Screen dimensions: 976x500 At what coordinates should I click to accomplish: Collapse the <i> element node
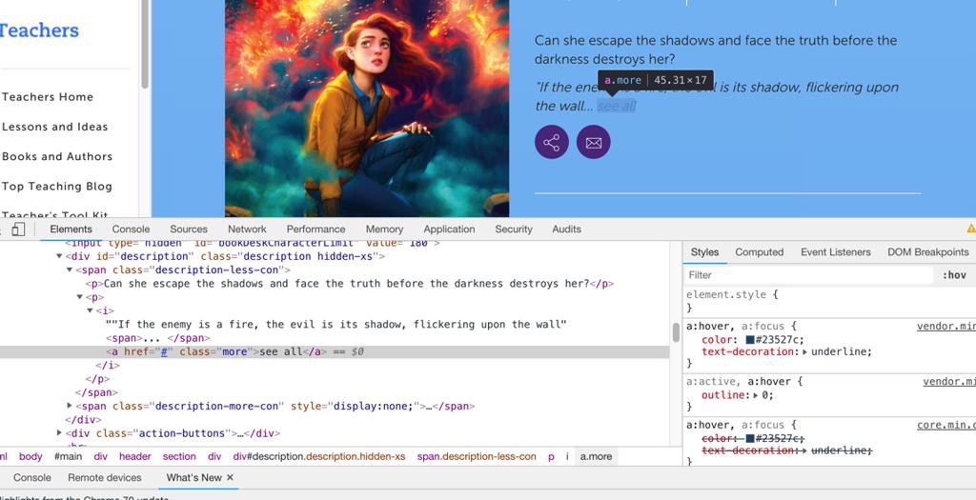click(x=90, y=310)
